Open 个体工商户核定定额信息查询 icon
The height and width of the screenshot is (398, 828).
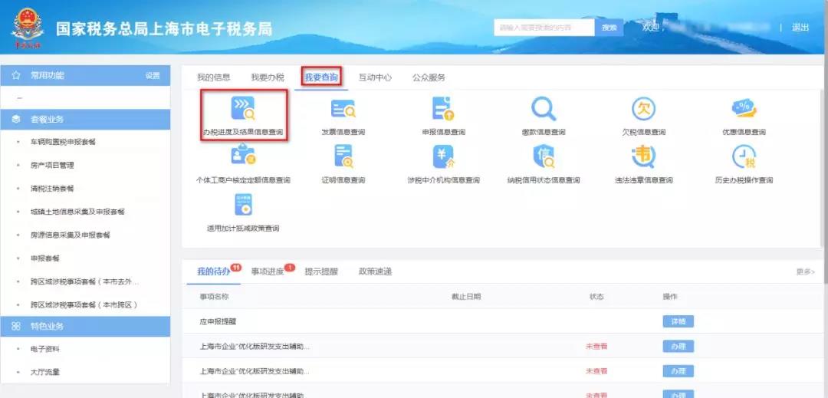[243, 157]
